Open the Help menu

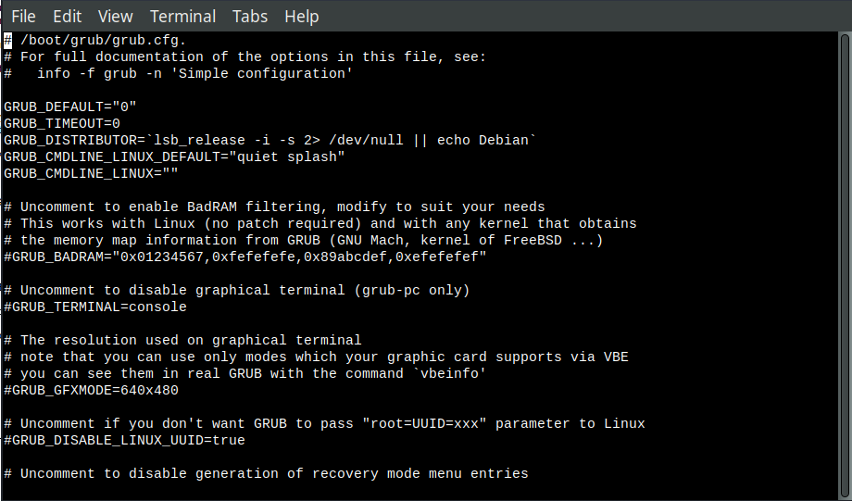[x=302, y=17]
